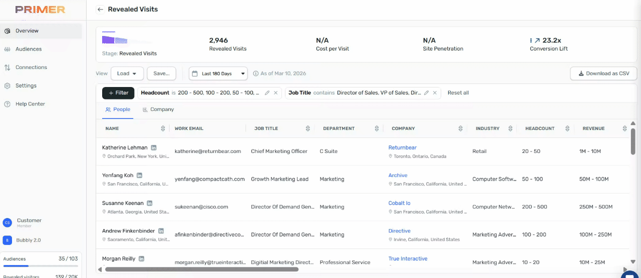The width and height of the screenshot is (641, 278).
Task: Sort by the Name column
Action: 163,128
